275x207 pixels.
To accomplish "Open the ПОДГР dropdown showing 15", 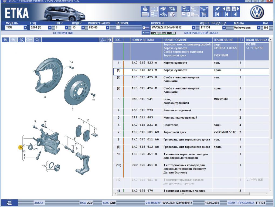I will tap(83, 27).
